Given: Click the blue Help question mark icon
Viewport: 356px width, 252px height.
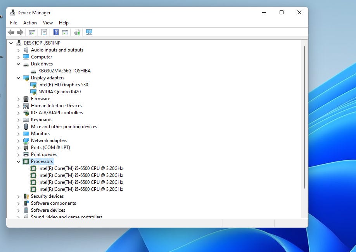Looking at the screenshot, I should (x=56, y=33).
